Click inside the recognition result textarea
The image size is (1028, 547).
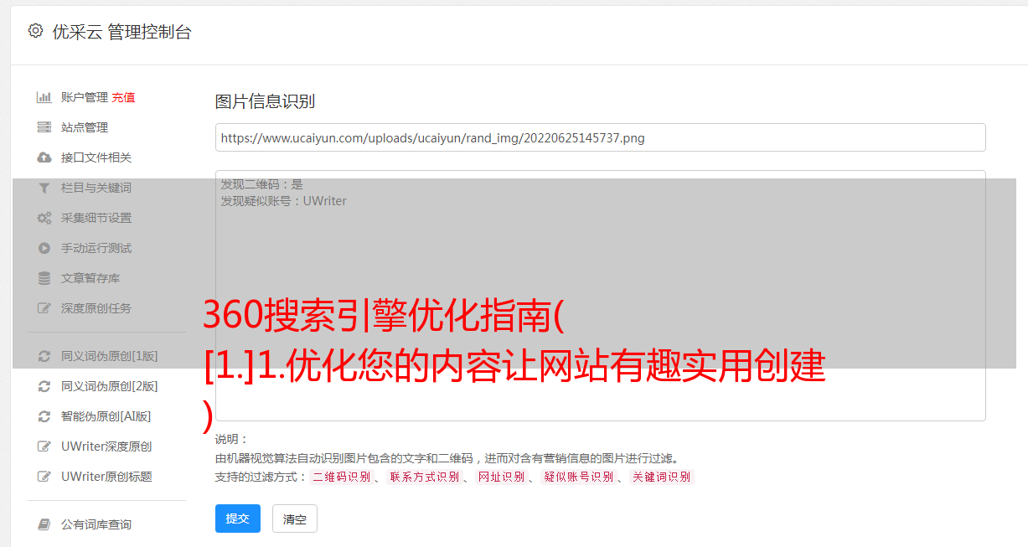[600, 295]
